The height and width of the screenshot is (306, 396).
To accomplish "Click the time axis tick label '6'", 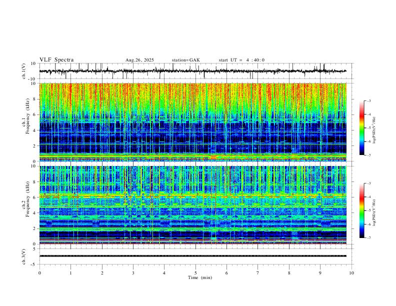I will tap(226, 273).
